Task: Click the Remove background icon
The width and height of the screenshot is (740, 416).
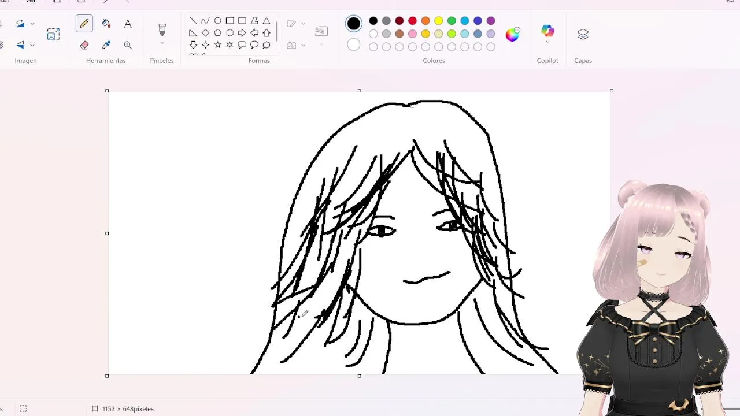Action: coord(53,35)
